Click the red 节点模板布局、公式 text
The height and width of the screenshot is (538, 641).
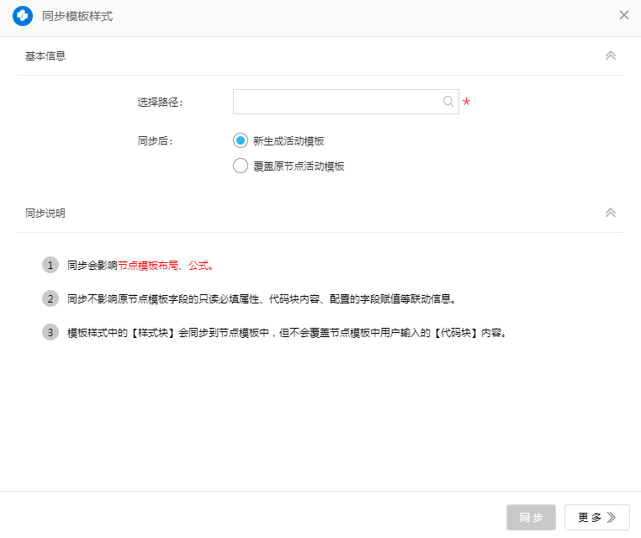pos(166,266)
